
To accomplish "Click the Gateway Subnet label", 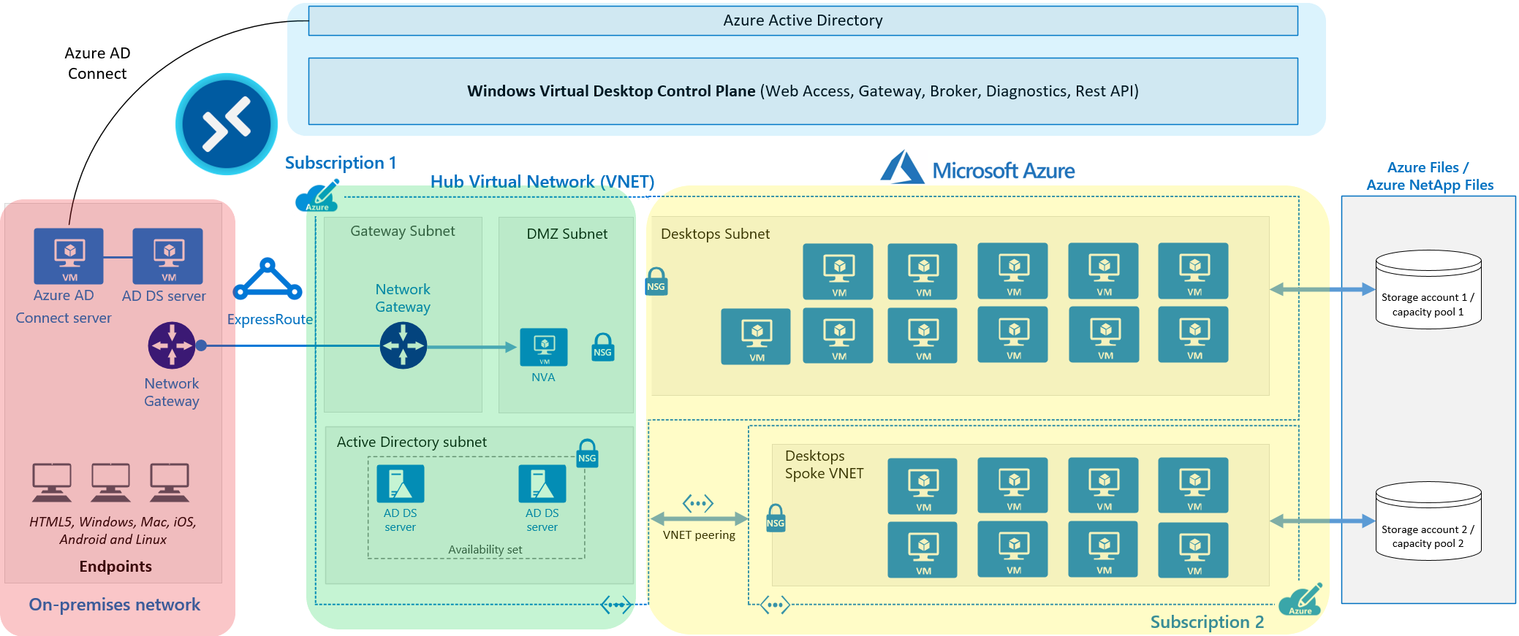I will (403, 231).
